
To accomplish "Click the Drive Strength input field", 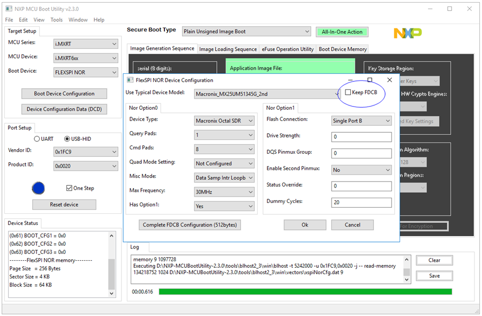I will click(x=361, y=137).
